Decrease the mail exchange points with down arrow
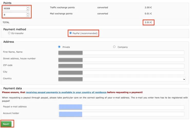This screenshot has height=128, width=190. coord(28,16)
